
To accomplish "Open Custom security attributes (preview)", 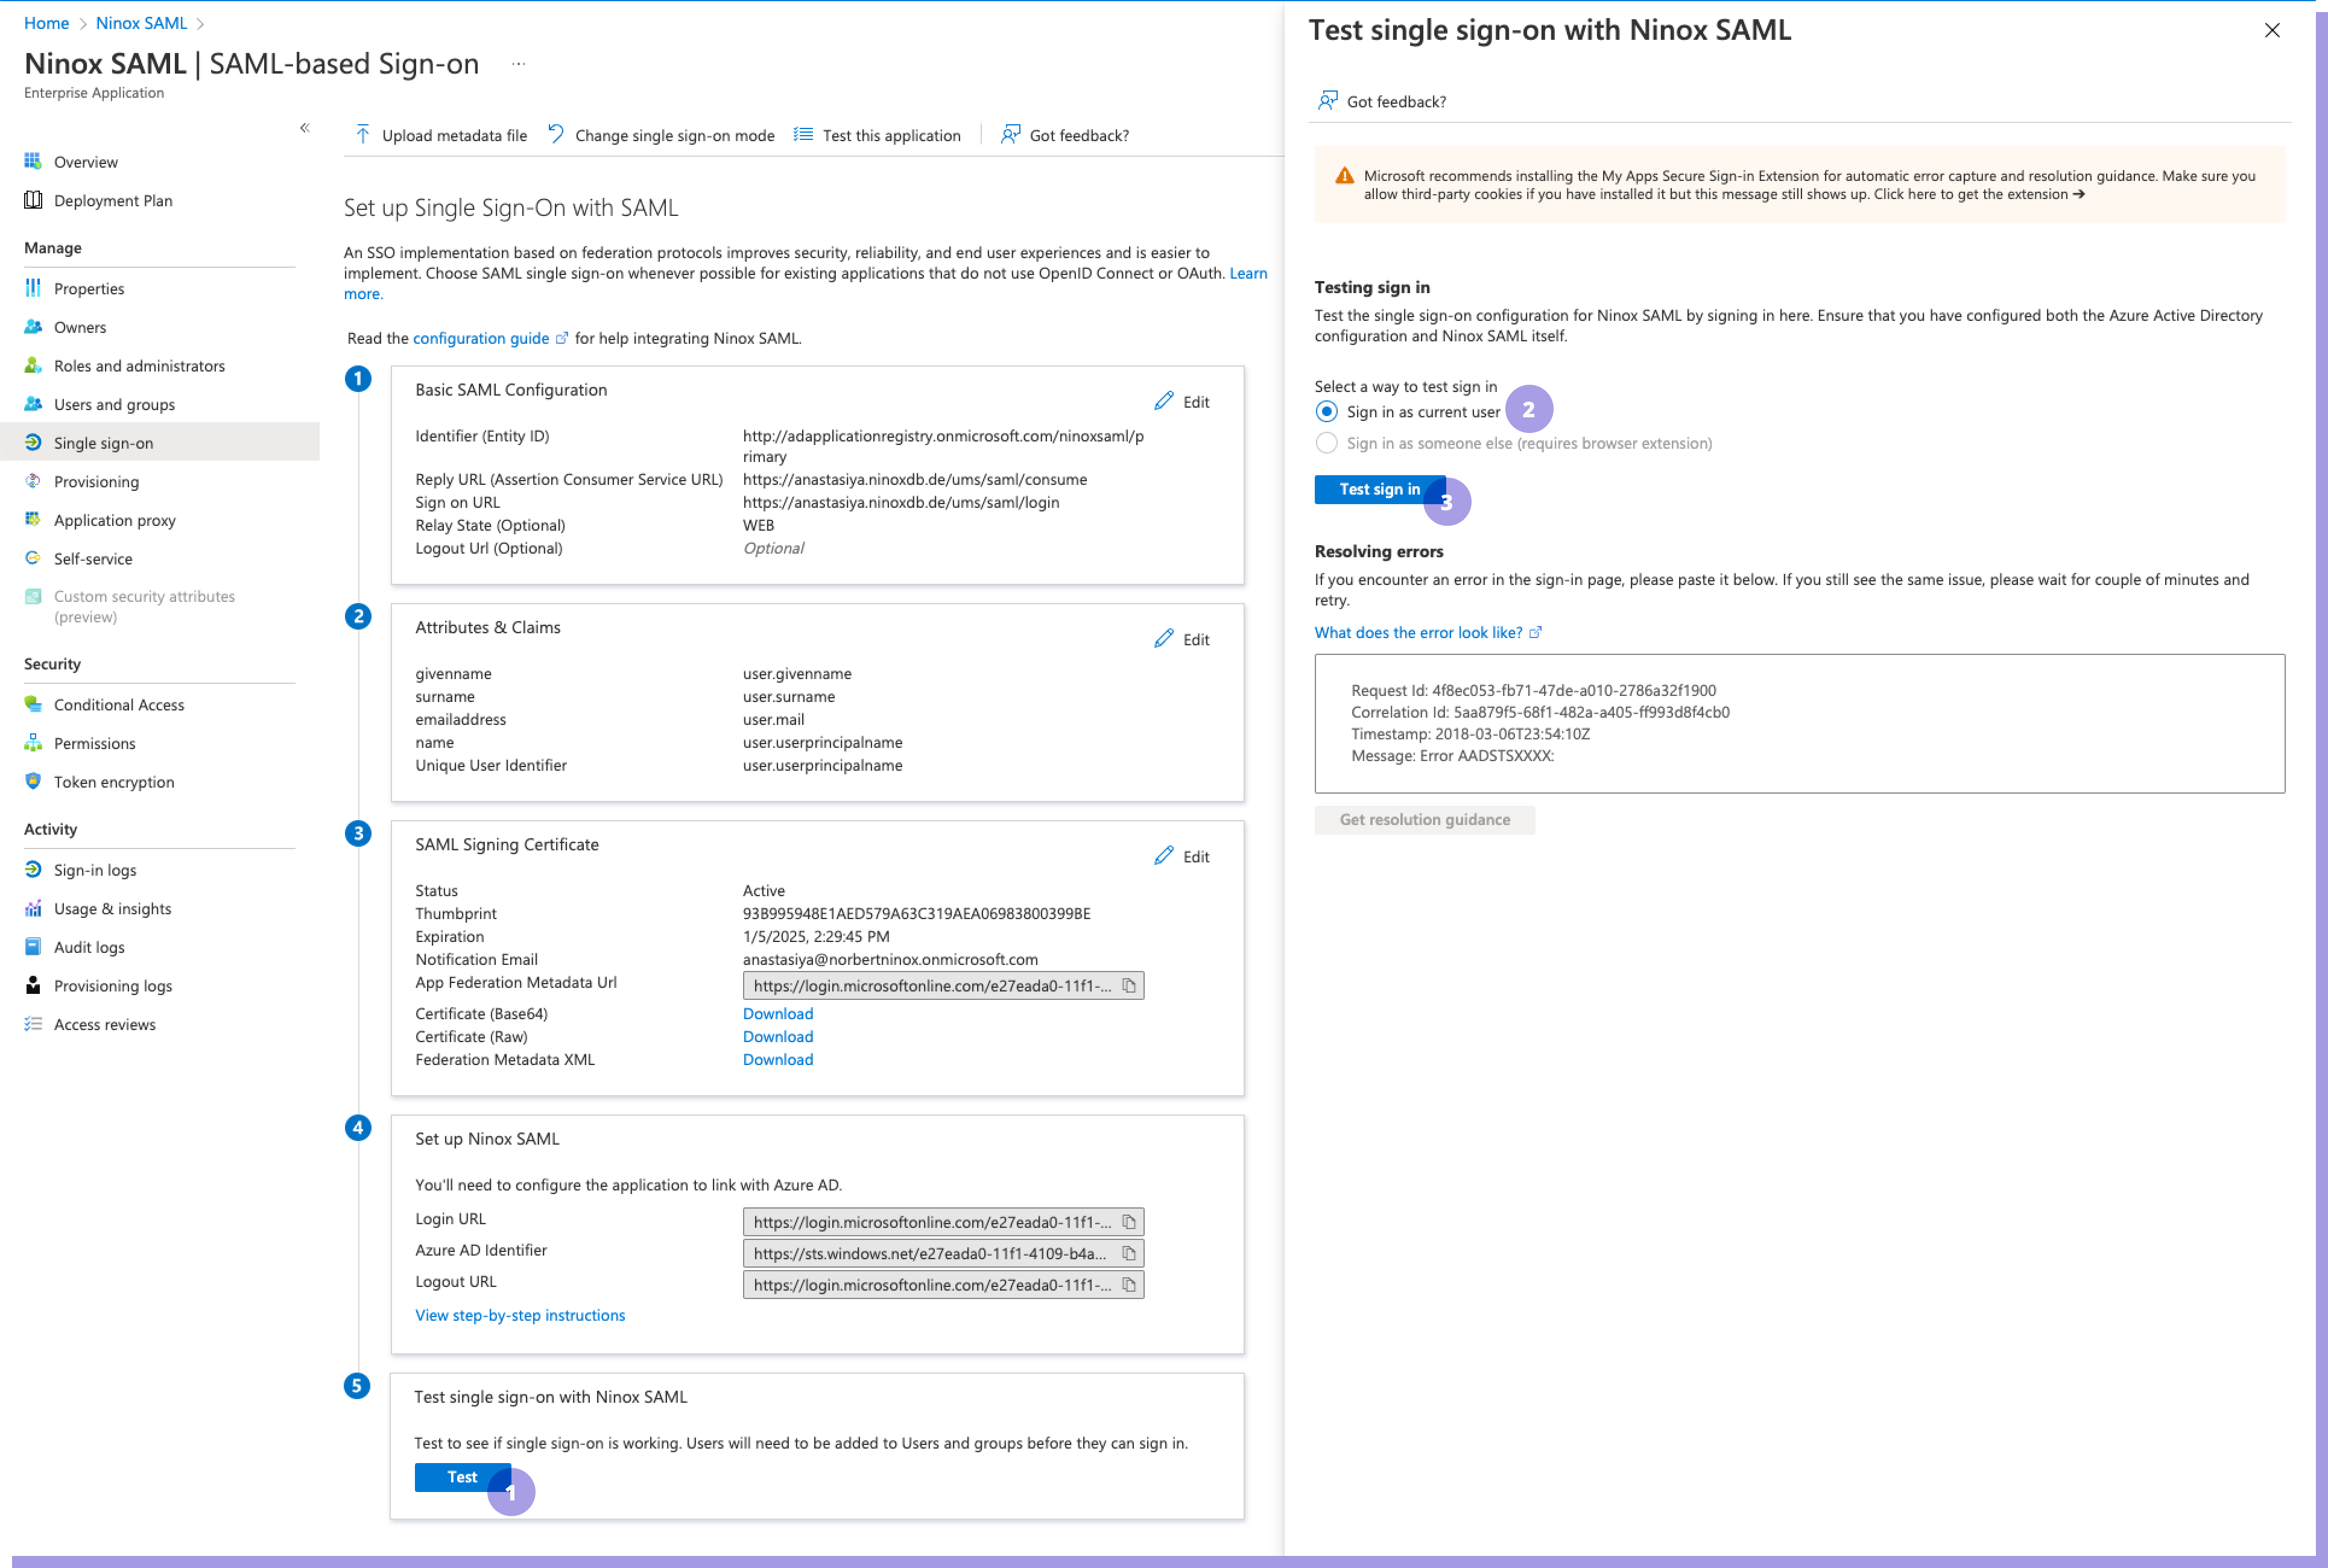I will (x=144, y=606).
